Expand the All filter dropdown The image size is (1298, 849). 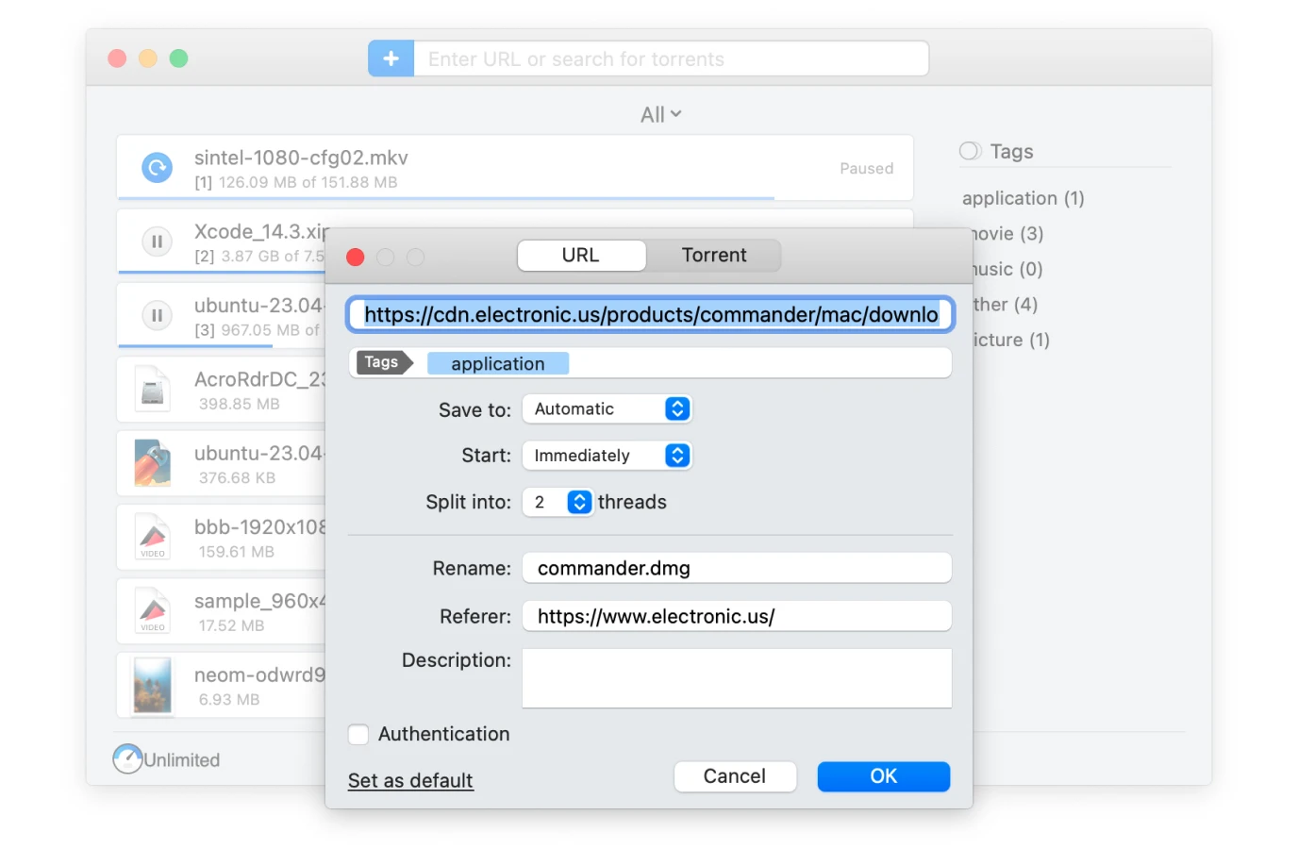click(660, 115)
